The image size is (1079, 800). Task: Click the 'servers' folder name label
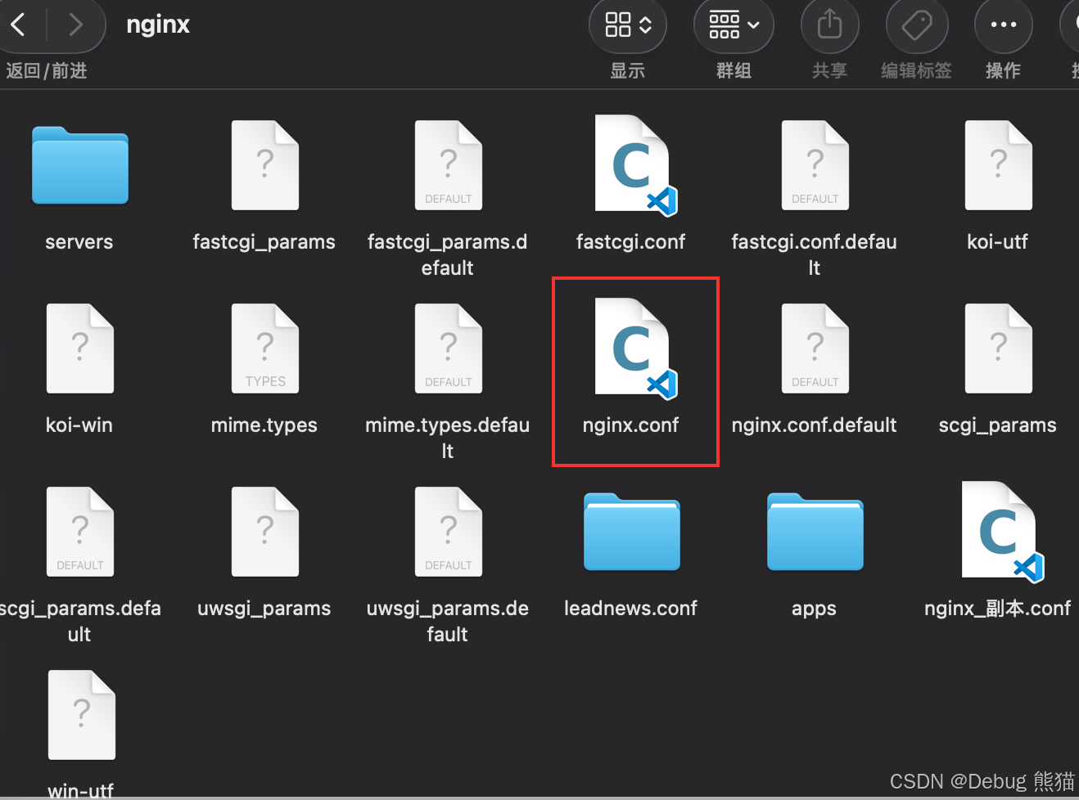pyautogui.click(x=79, y=242)
